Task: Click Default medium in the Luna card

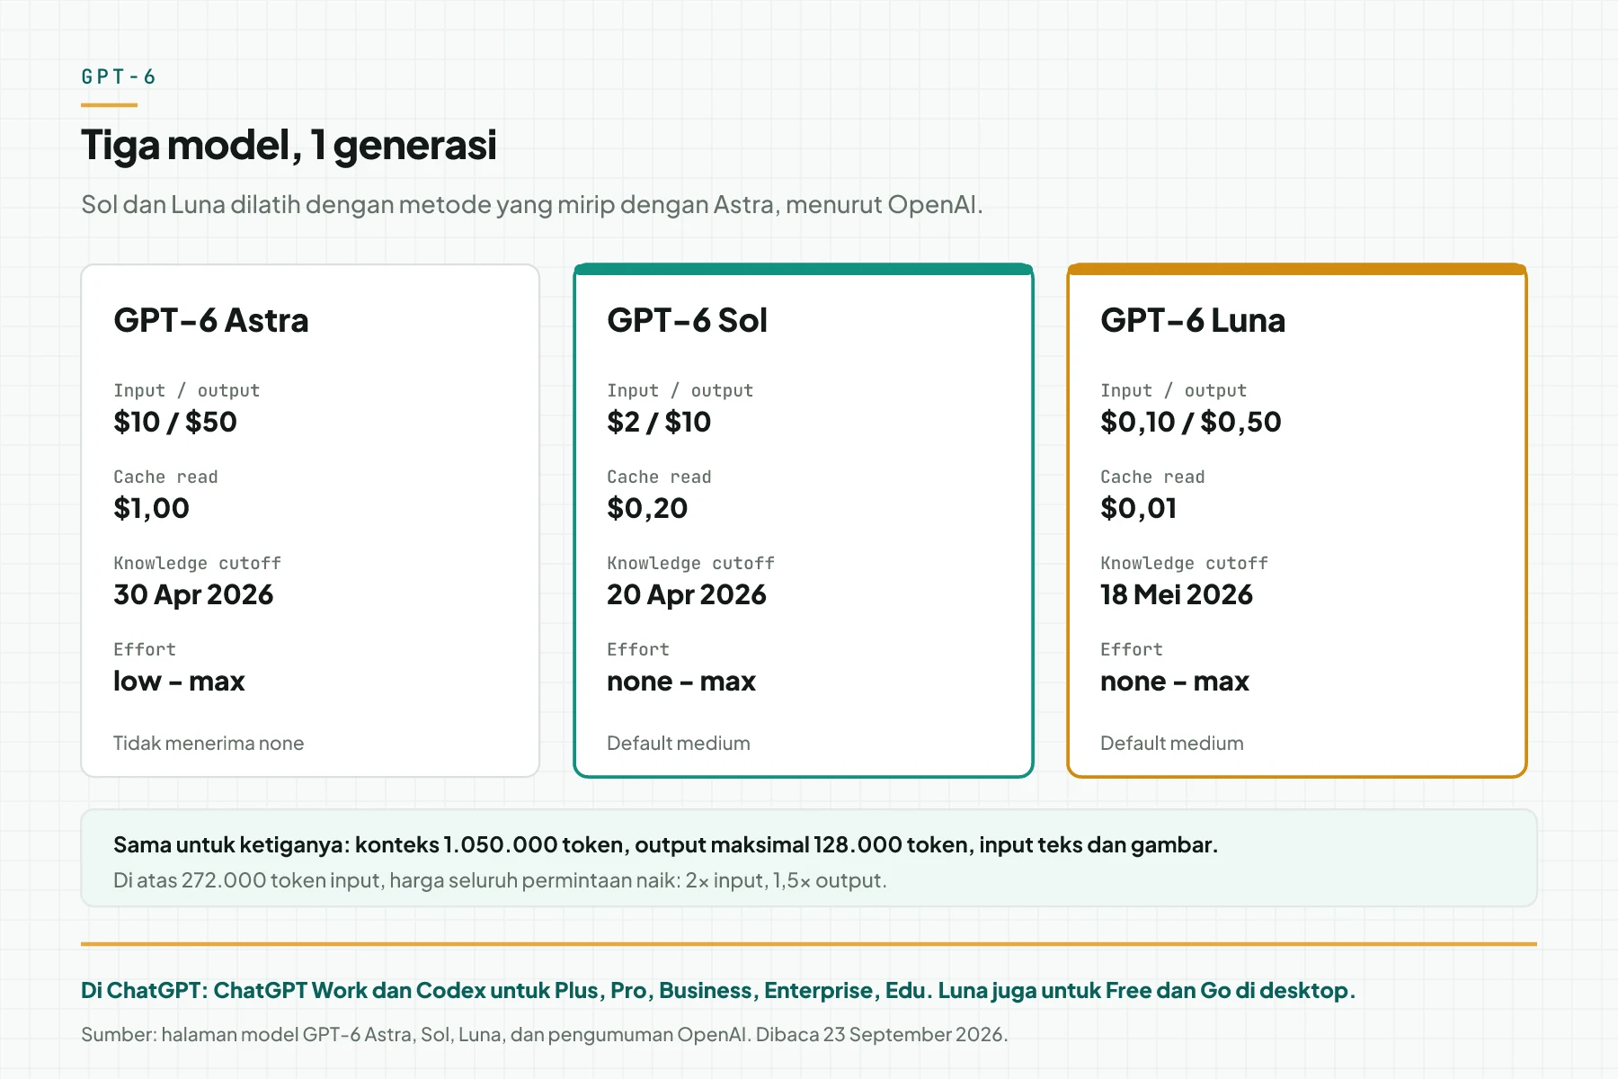Action: 1172,743
